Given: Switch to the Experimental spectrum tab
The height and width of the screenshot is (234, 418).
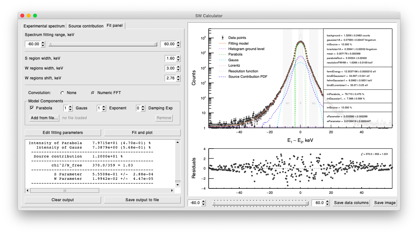Looking at the screenshot, I should click(44, 26).
